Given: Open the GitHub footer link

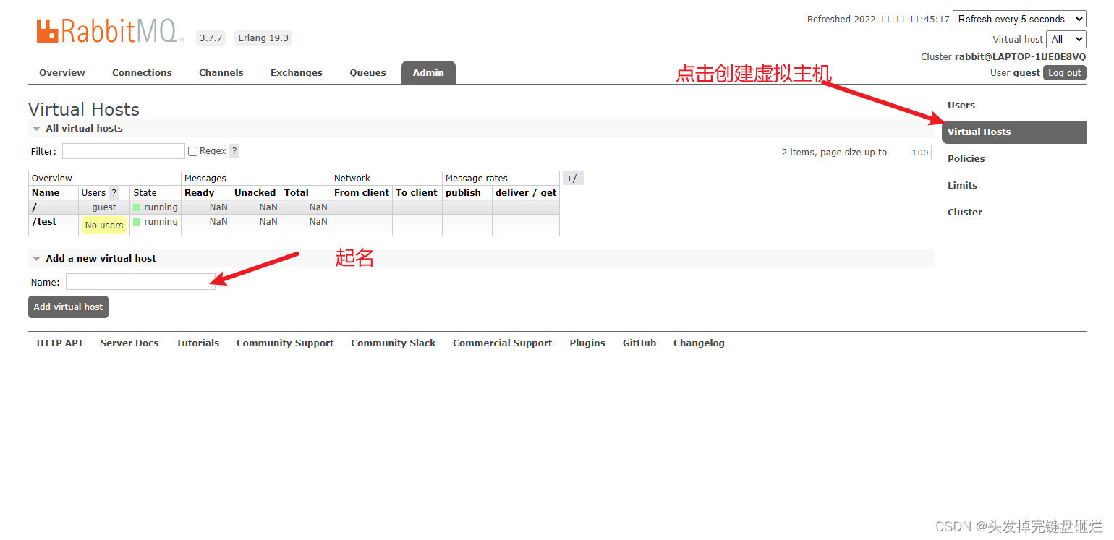Looking at the screenshot, I should (639, 343).
